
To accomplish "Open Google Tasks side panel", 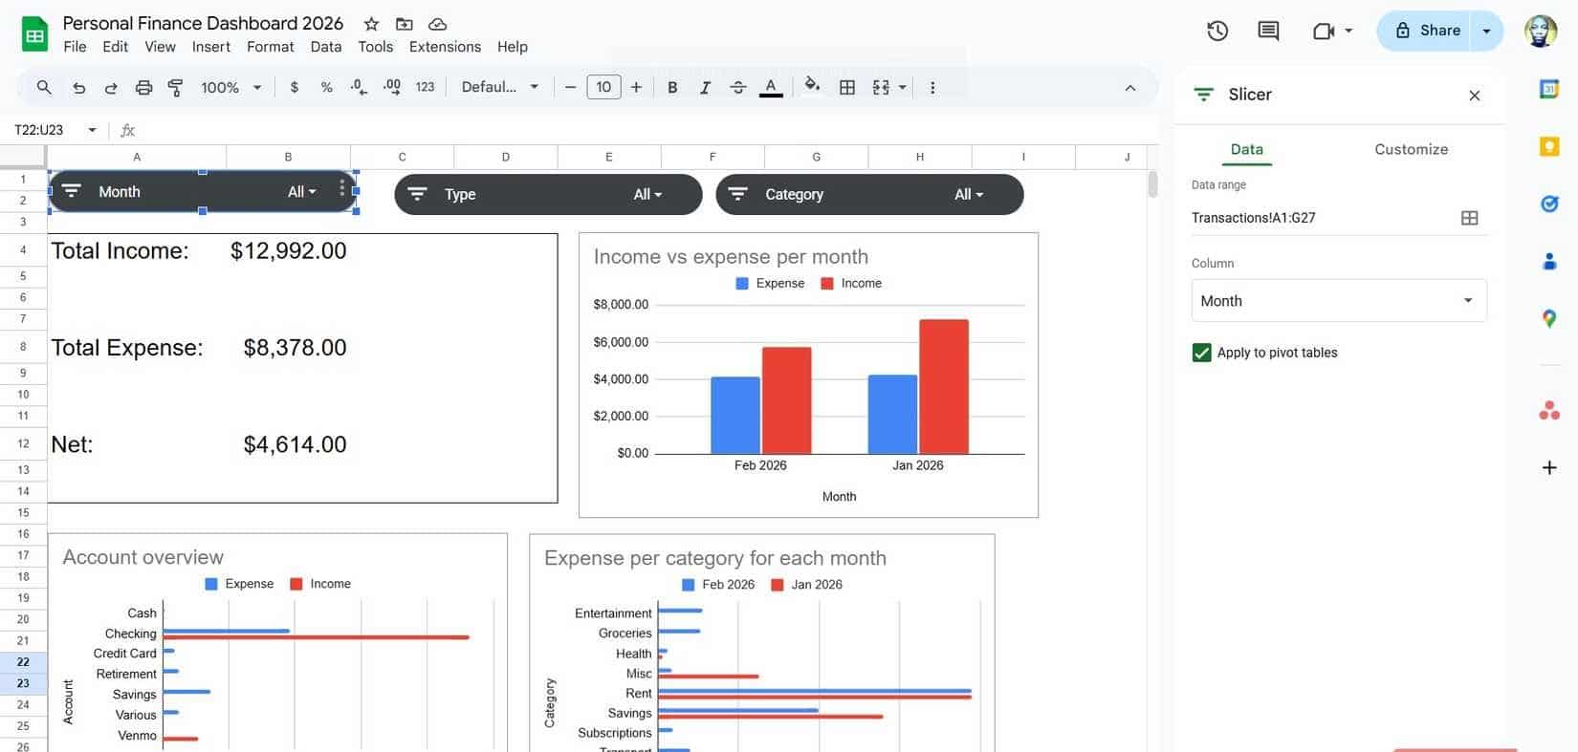I will [1549, 204].
